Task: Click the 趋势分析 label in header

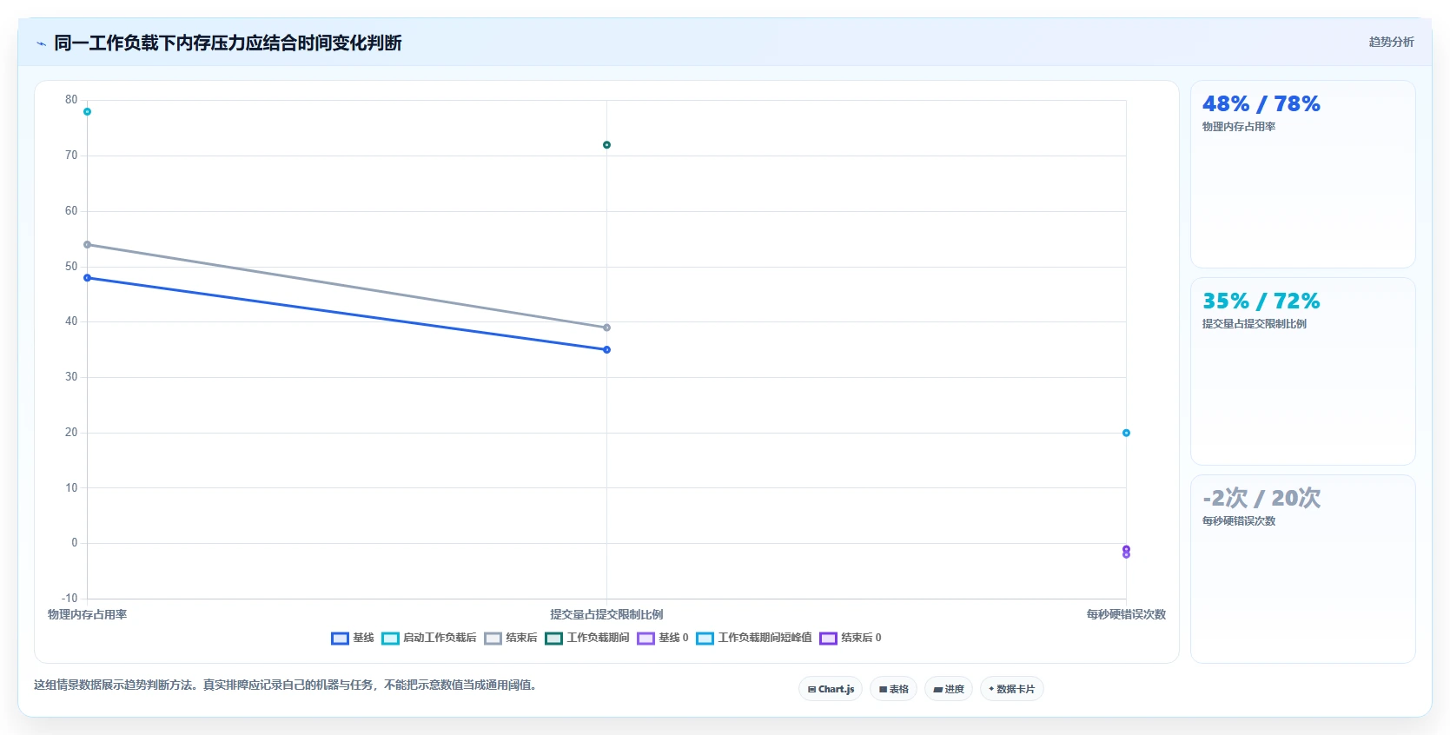Action: [1391, 42]
